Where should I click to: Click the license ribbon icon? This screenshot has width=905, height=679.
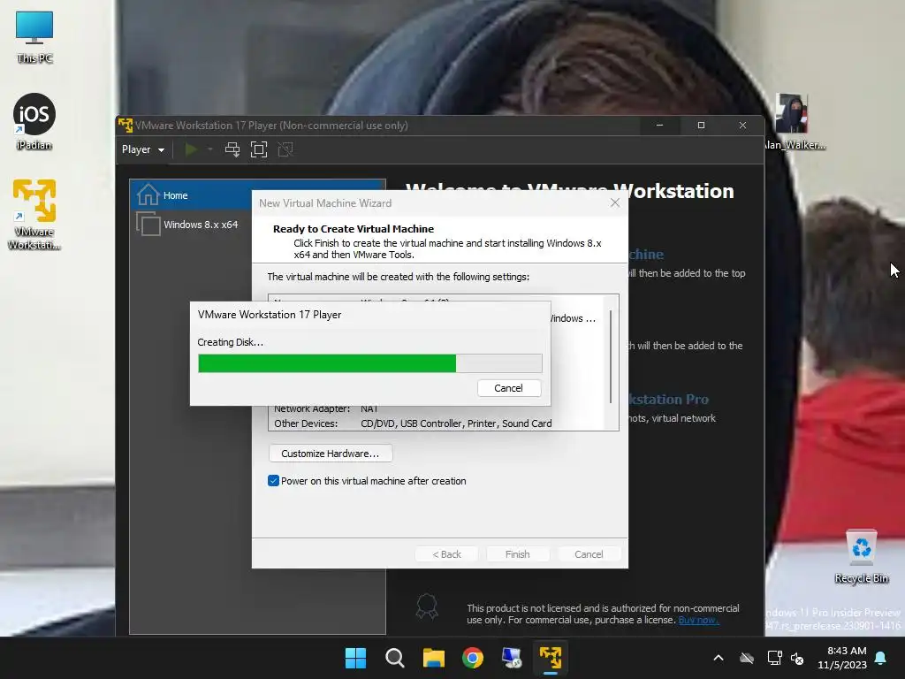(x=427, y=607)
